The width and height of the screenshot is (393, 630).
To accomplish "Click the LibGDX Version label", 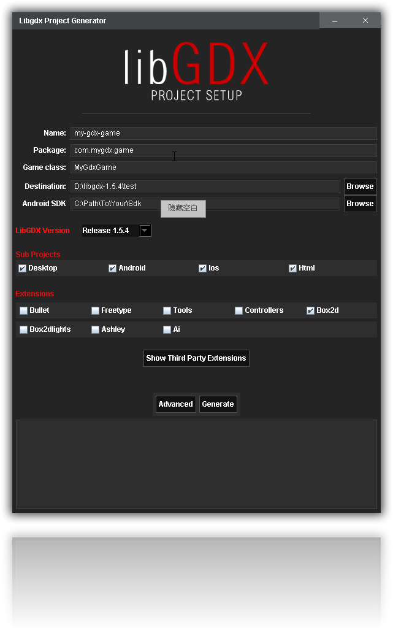I will (42, 231).
